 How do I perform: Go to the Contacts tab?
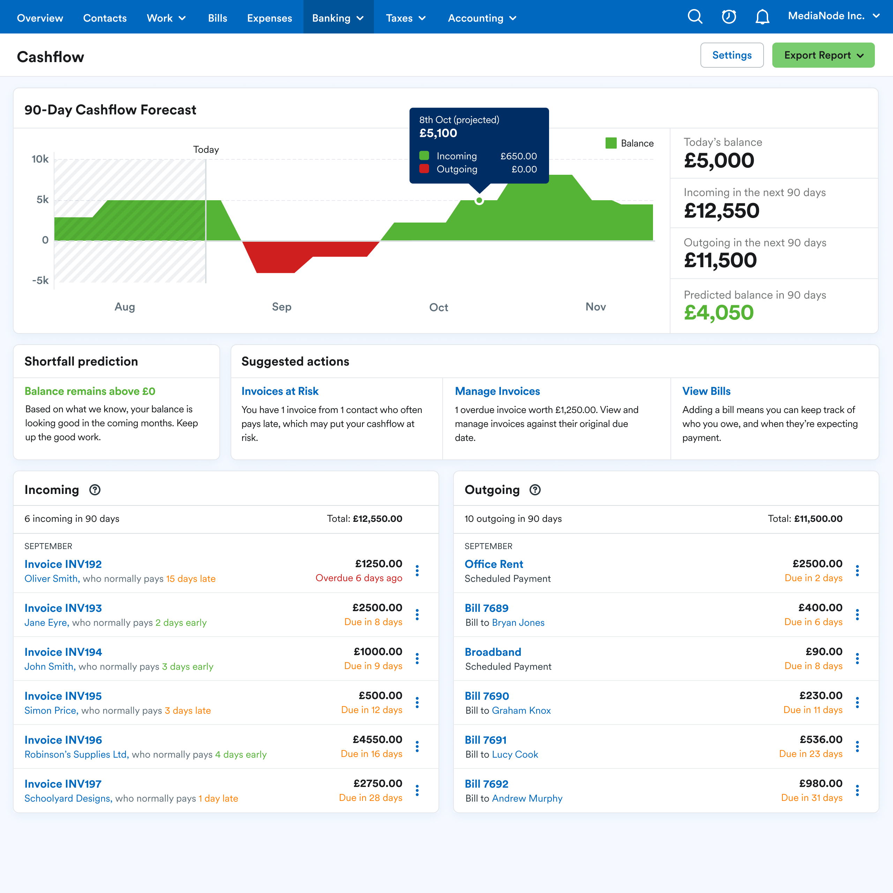(105, 18)
